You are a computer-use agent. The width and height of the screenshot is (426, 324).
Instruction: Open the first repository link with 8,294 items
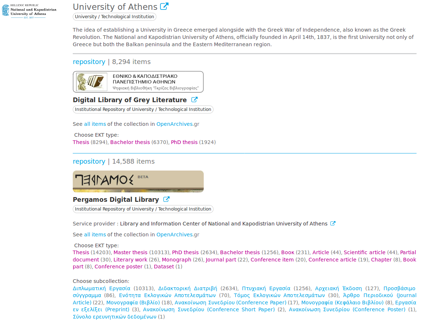[89, 62]
